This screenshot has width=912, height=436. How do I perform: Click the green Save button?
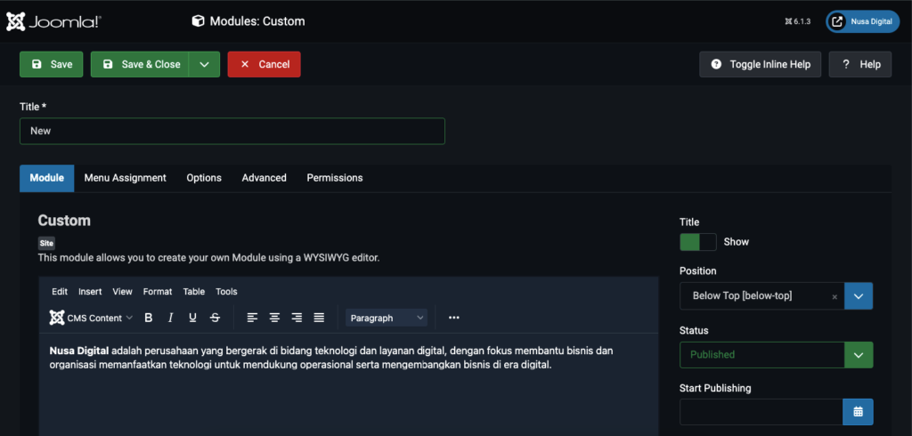(x=51, y=65)
